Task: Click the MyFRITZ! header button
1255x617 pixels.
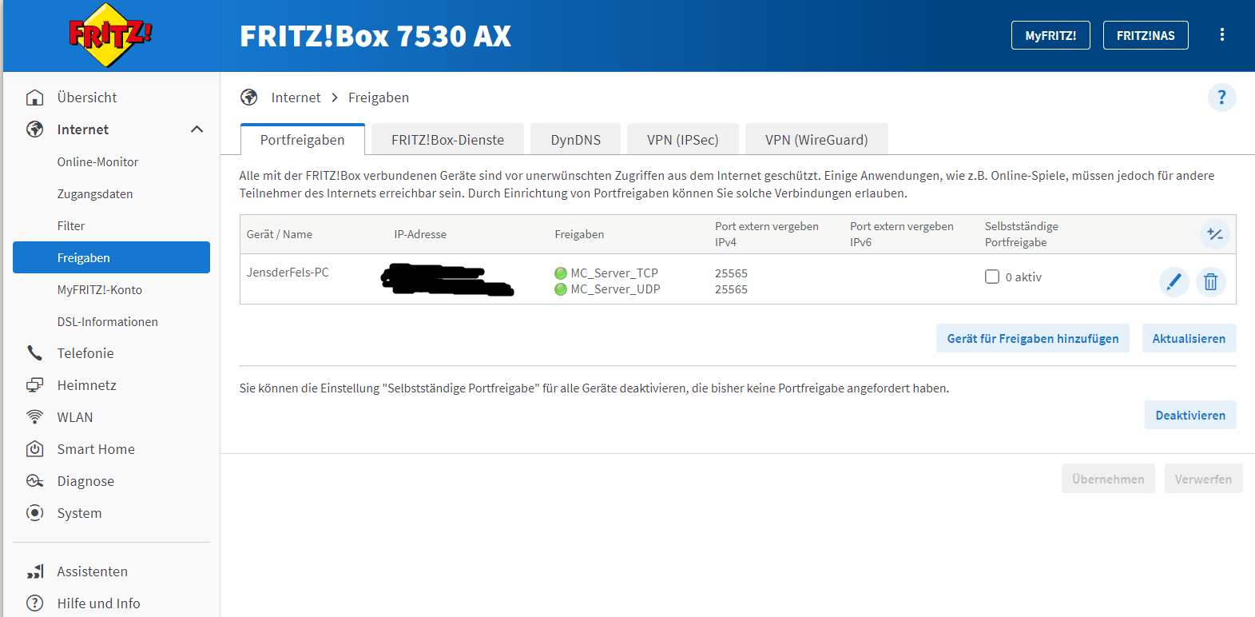Action: click(1050, 35)
